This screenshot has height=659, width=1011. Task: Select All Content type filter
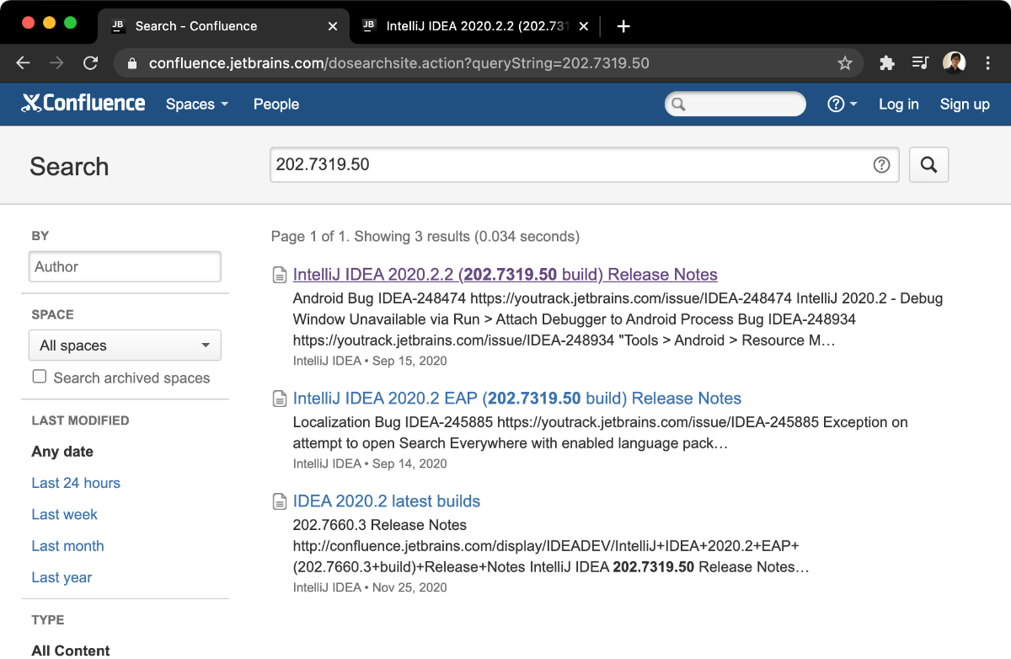pyautogui.click(x=71, y=650)
